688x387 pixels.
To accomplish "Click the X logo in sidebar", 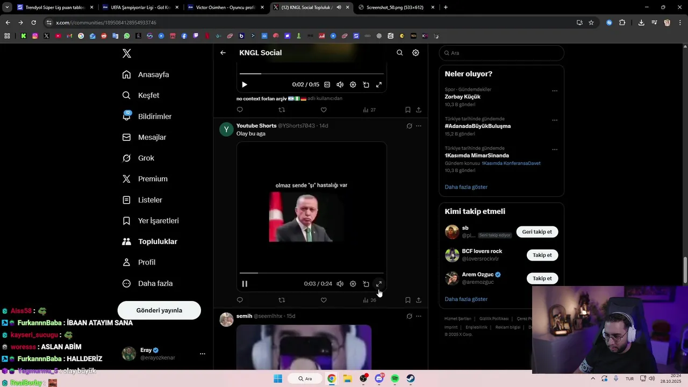I will click(x=127, y=53).
